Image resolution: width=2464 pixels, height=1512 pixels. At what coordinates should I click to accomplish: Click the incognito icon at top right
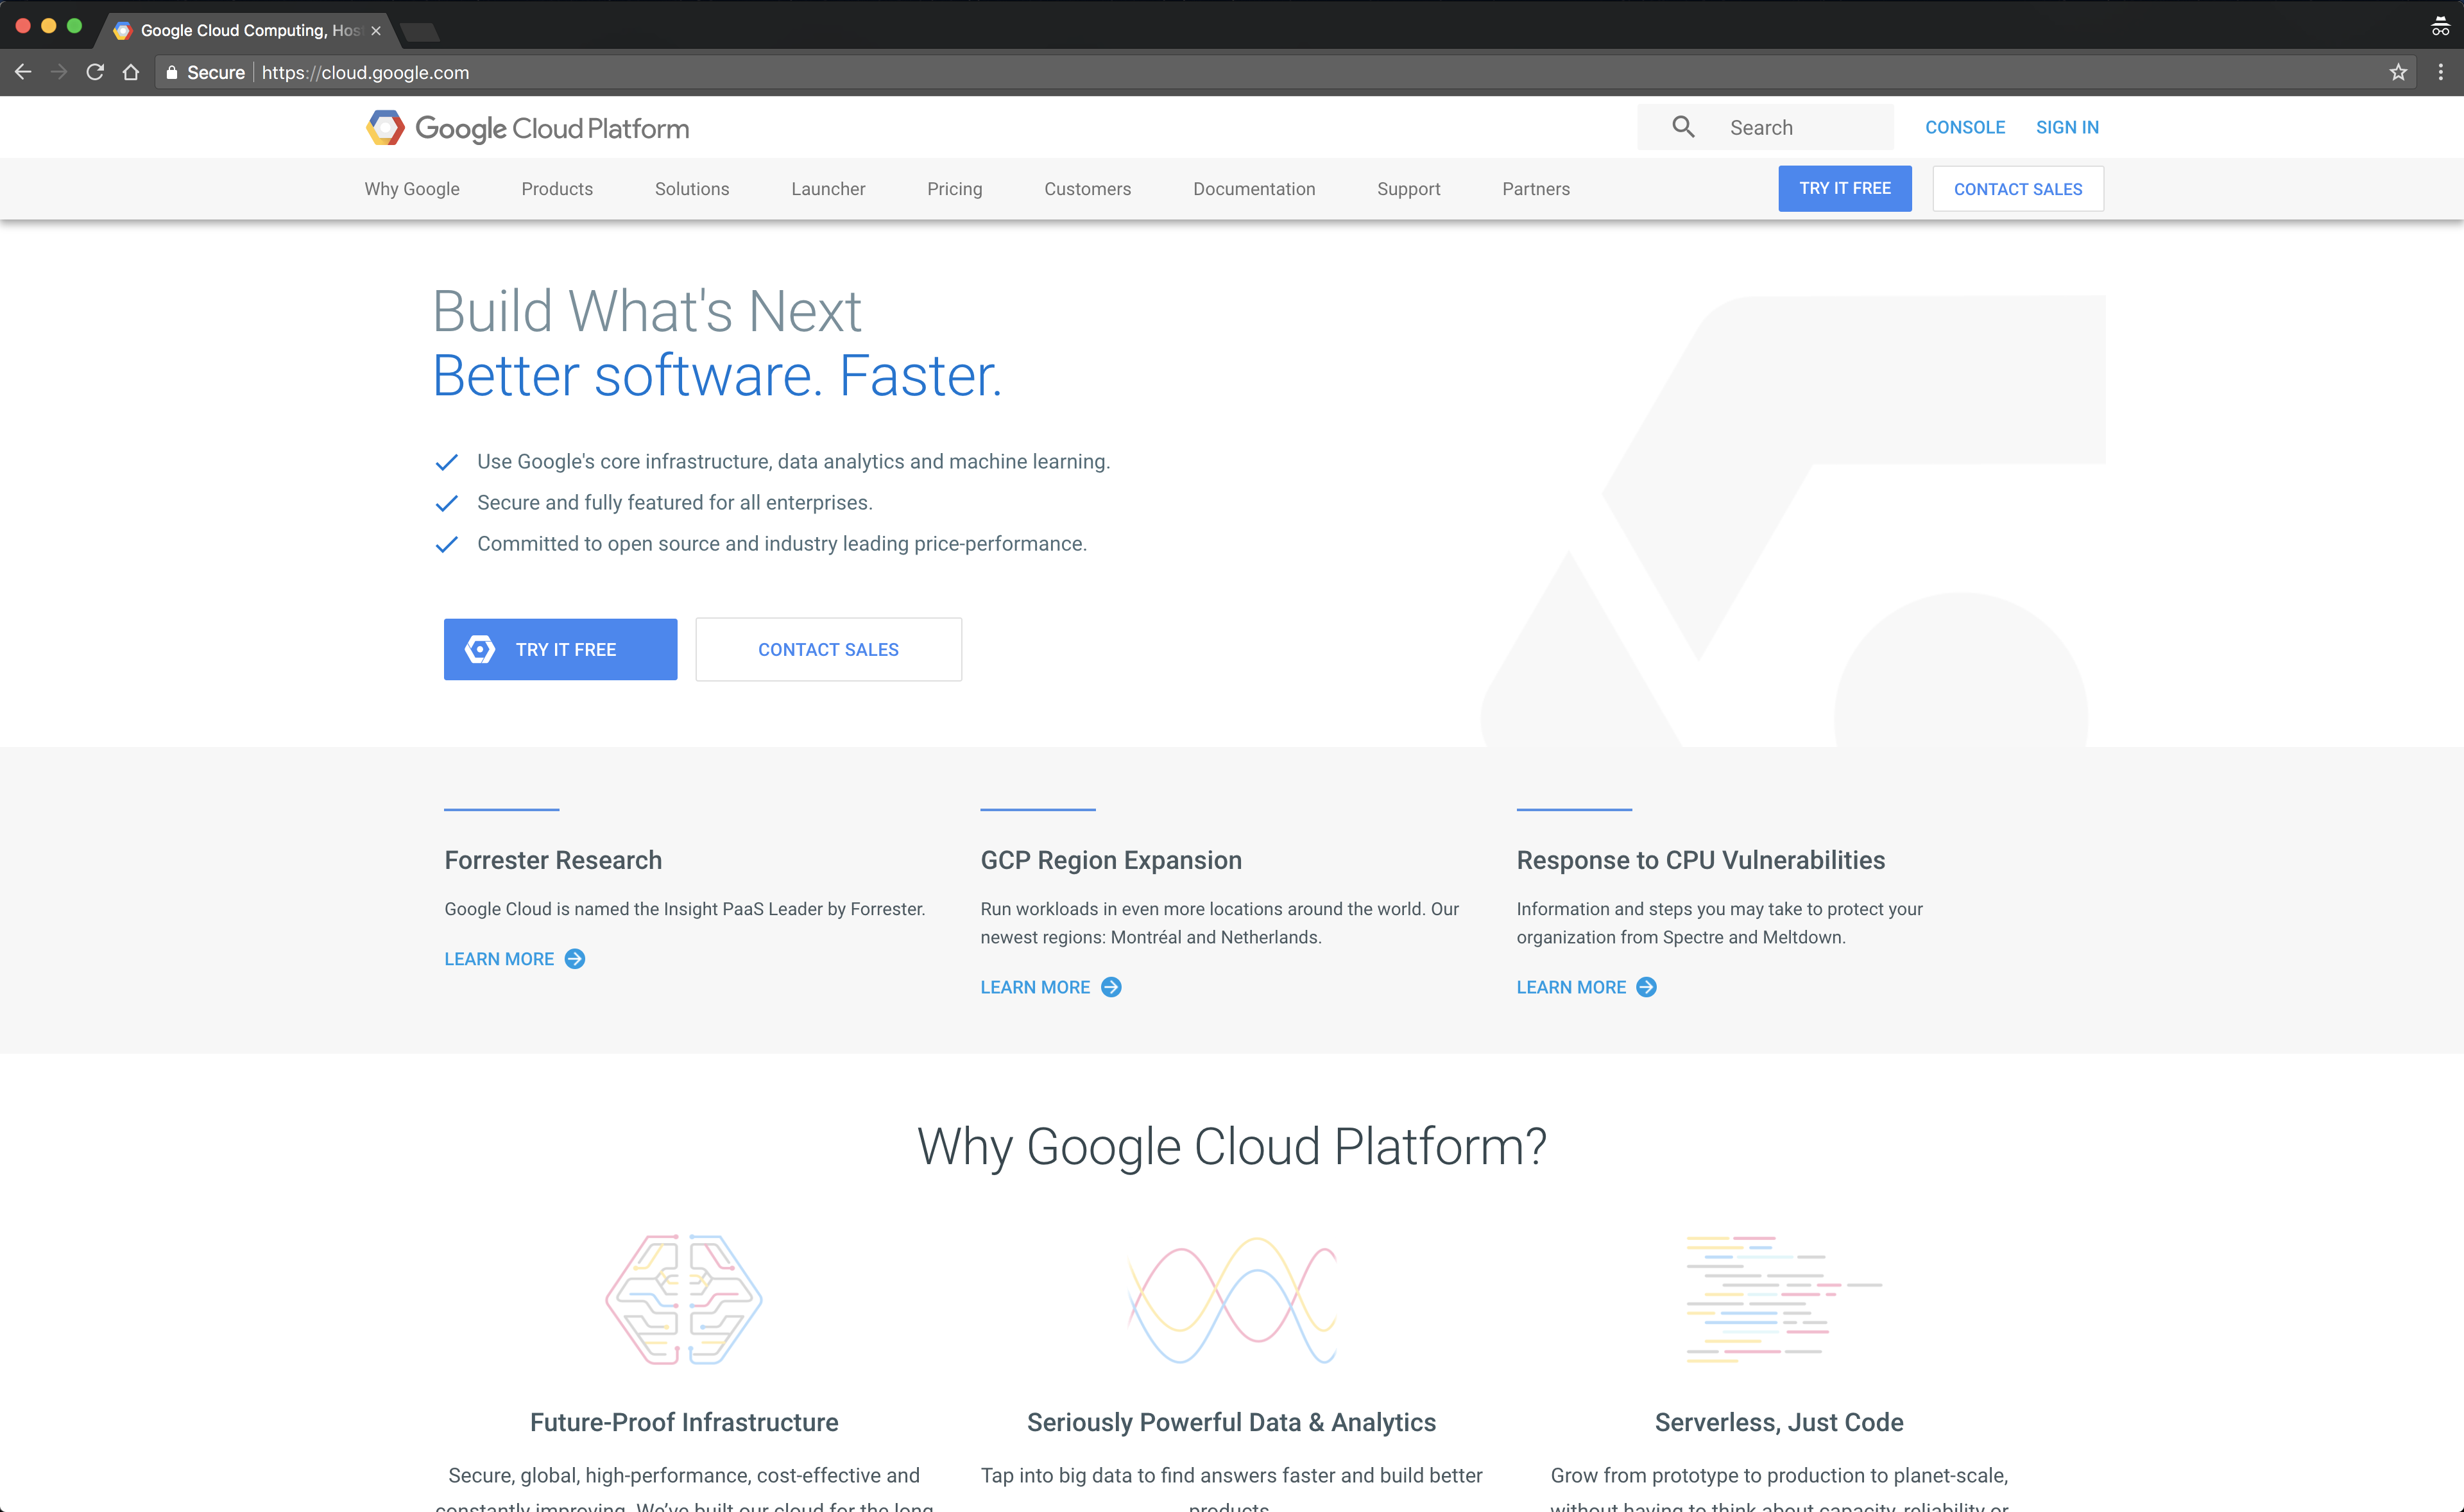(2441, 27)
